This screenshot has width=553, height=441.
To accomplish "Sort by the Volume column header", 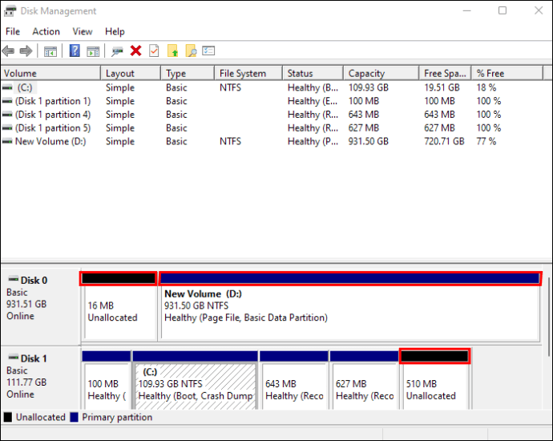I will tap(50, 73).
